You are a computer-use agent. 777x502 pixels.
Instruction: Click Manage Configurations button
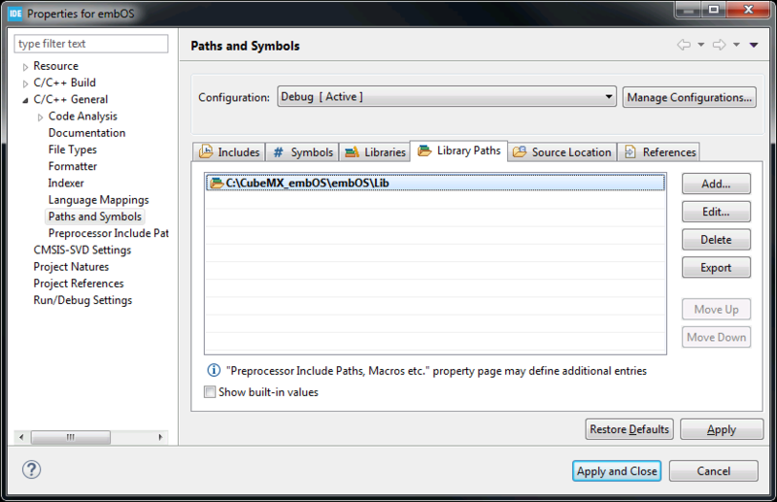click(x=690, y=97)
